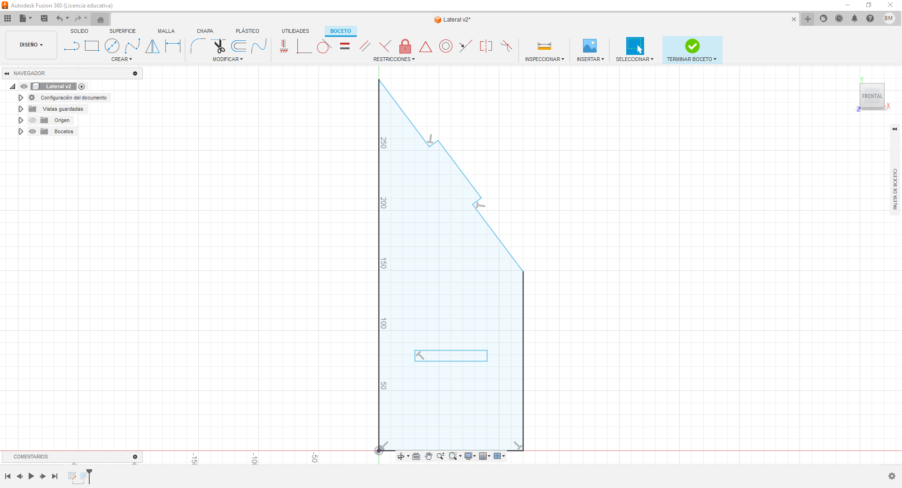The image size is (902, 488).
Task: Activate Lateral v2 component radio button
Action: (x=82, y=86)
